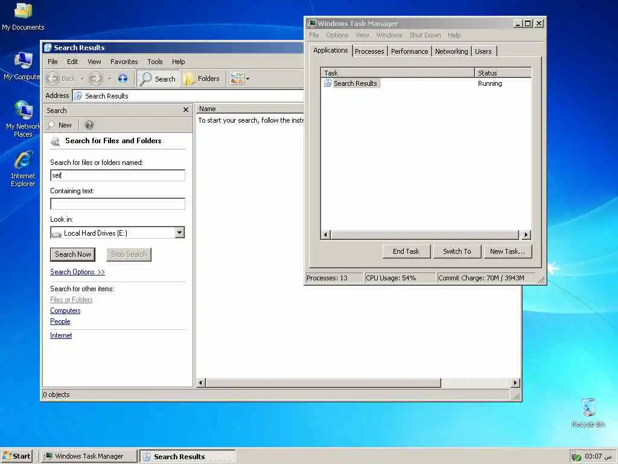This screenshot has height=464, width=618.
Task: Click the Containing text field
Action: [118, 204]
